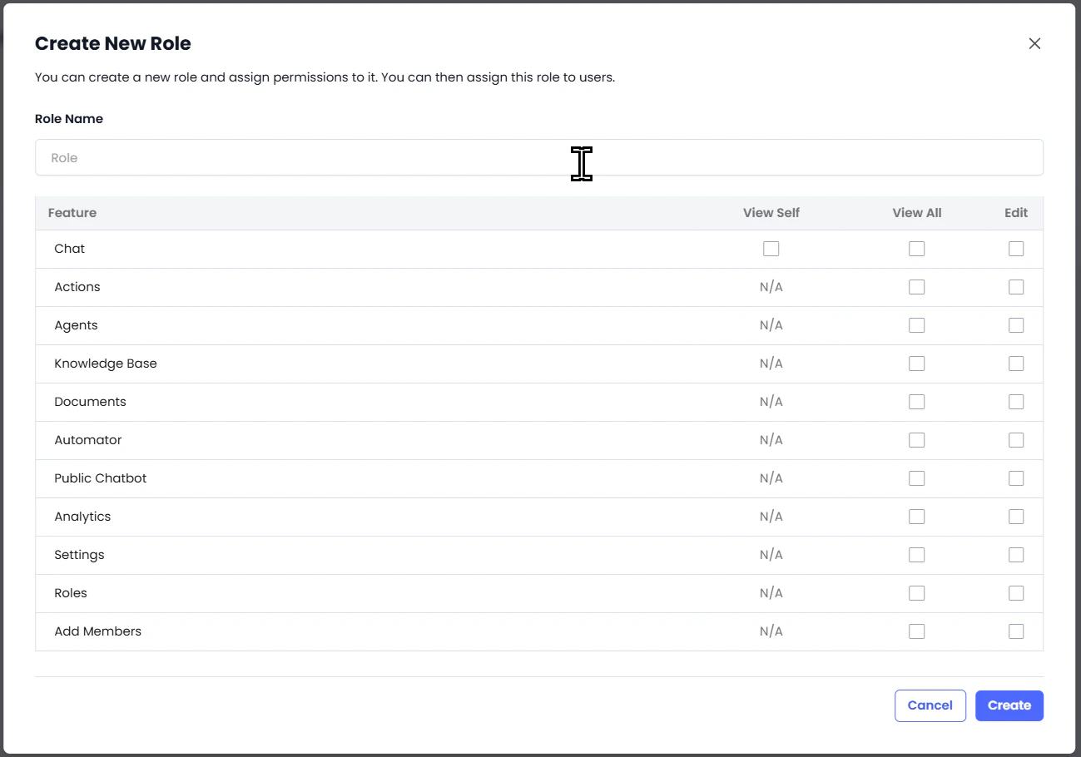The image size is (1081, 757).
Task: Check View All for Add Members
Action: (x=916, y=631)
